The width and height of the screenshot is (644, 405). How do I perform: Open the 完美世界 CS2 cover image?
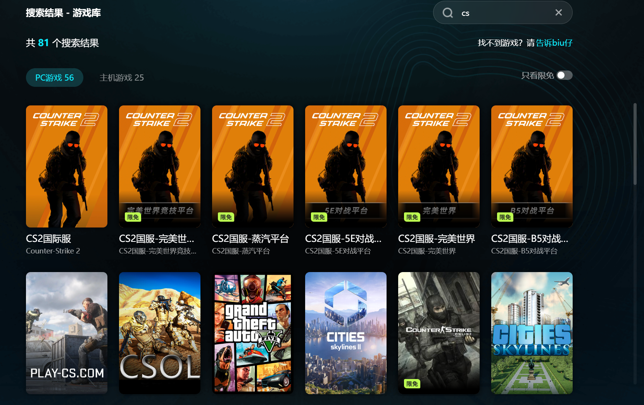point(439,166)
